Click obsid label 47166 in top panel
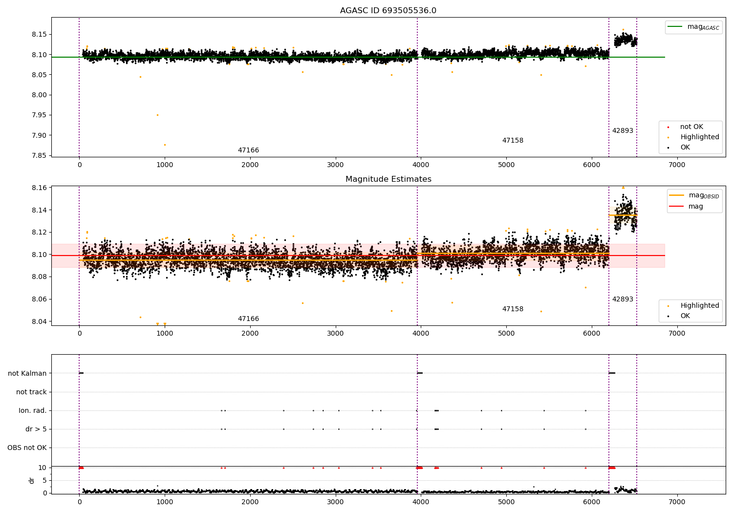Viewport: 733px width, 513px height. point(248,150)
